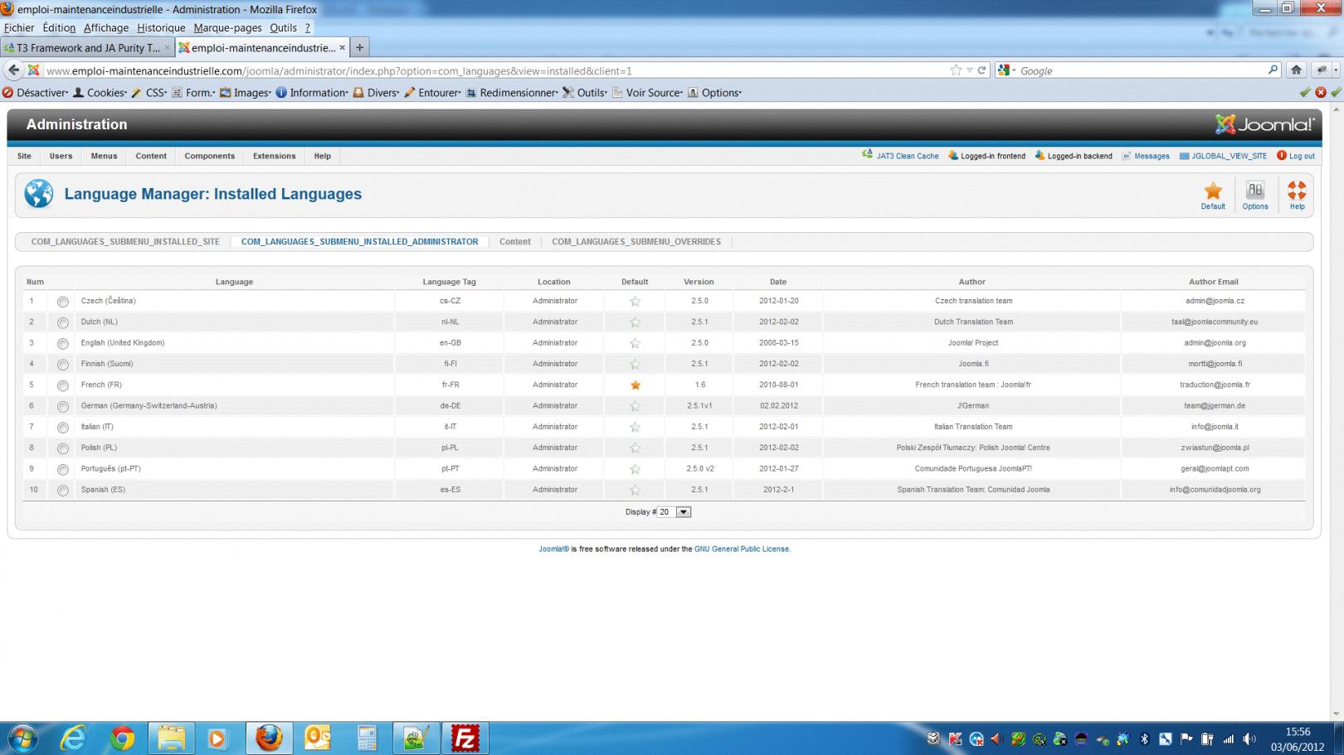Open FileZilla from the taskbar

coord(465,738)
